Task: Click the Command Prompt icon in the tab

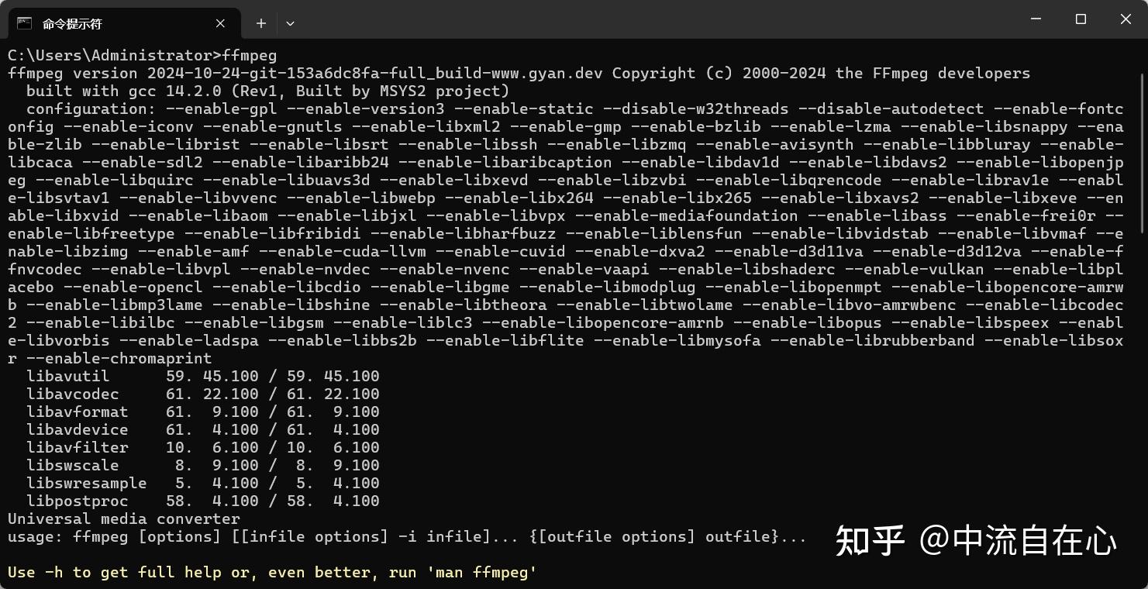Action: 24,23
